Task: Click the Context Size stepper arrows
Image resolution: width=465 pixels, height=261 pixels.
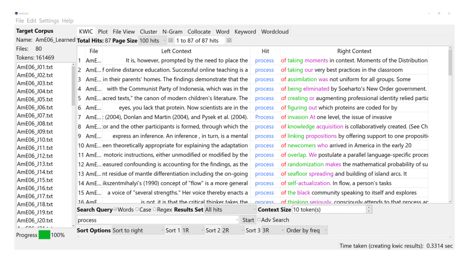Action: (369, 210)
